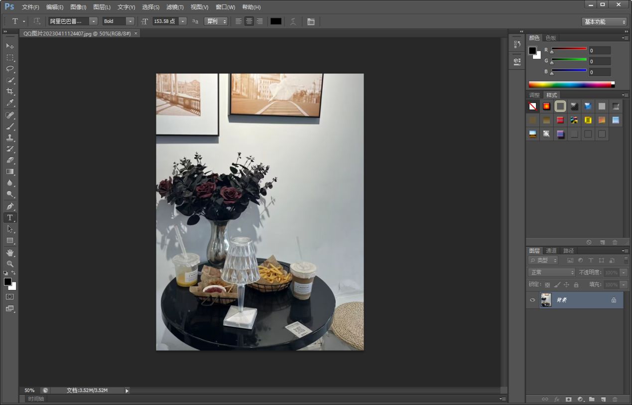Select the Lasso tool
This screenshot has height=405, width=632.
pos(9,69)
